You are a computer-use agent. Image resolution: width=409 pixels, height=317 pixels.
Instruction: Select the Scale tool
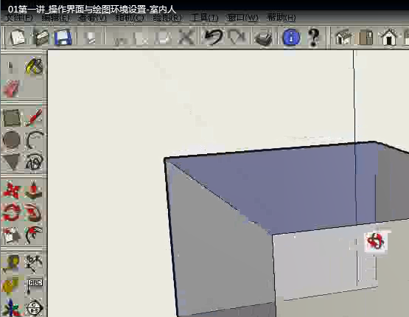(11, 235)
